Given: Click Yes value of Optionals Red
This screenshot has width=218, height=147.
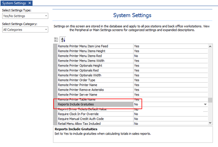Looking at the screenshot, I should 137,70.
